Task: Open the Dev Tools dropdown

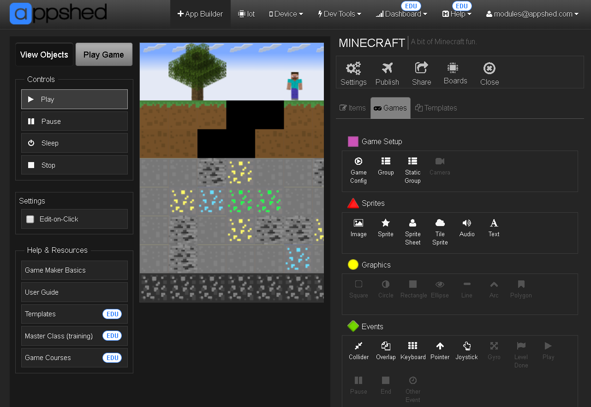Action: pos(340,14)
